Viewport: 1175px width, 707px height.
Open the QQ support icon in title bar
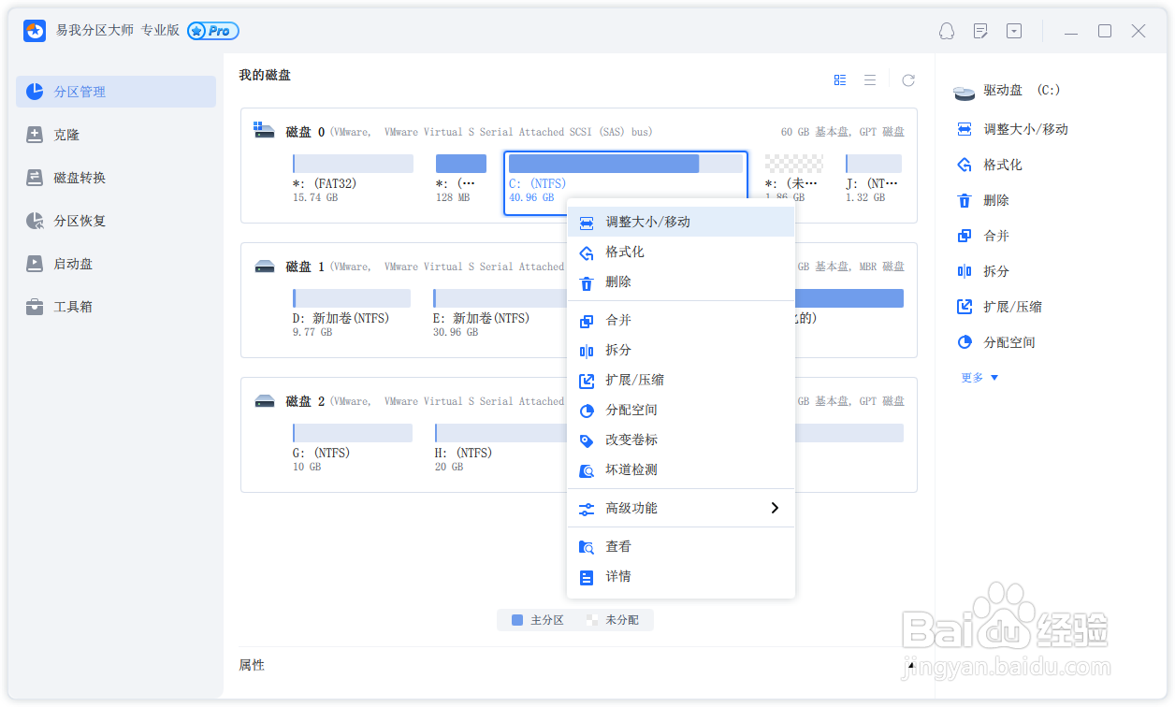(x=947, y=31)
